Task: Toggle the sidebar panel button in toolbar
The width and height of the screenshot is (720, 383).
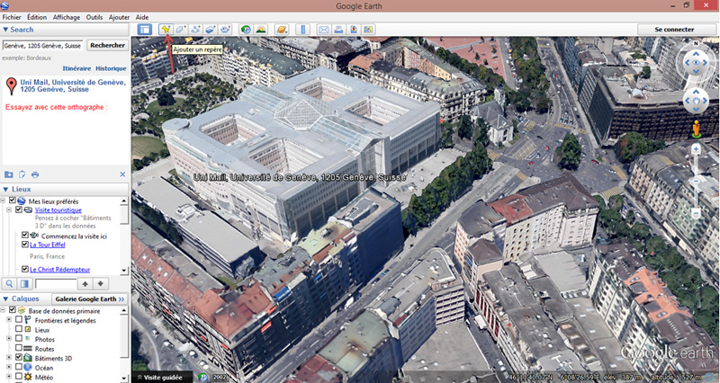Action: pyautogui.click(x=145, y=30)
